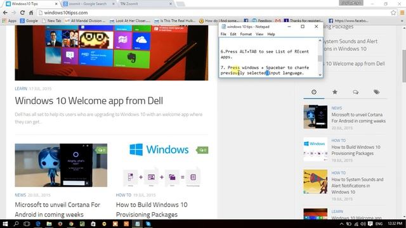Open Chrome's hamburger menu
406x228 pixels.
402,13
